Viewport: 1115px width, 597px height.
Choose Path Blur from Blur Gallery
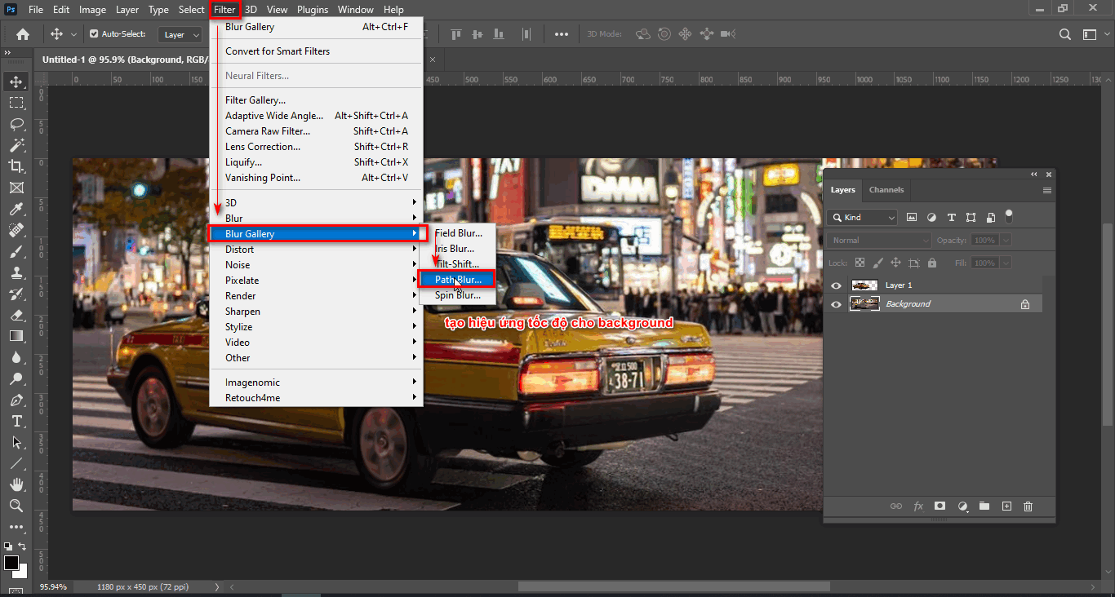[x=457, y=279]
